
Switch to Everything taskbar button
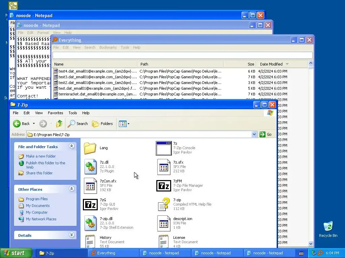point(113,253)
